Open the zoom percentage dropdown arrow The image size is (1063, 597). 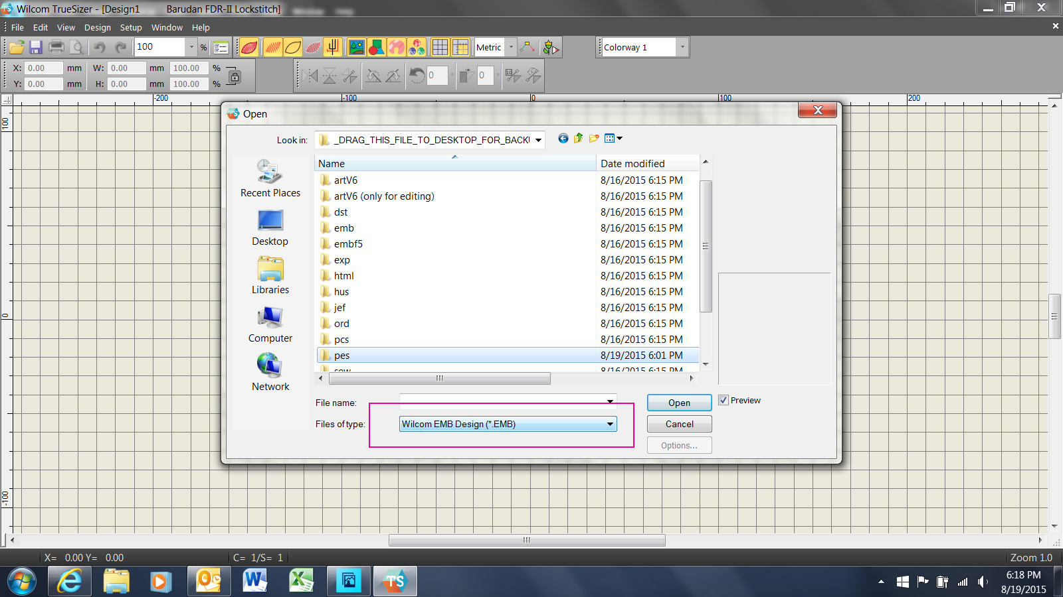(191, 47)
